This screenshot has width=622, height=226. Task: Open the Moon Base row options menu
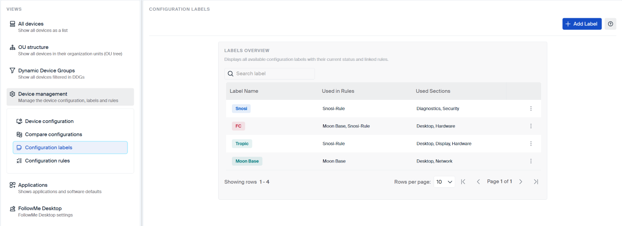point(531,161)
